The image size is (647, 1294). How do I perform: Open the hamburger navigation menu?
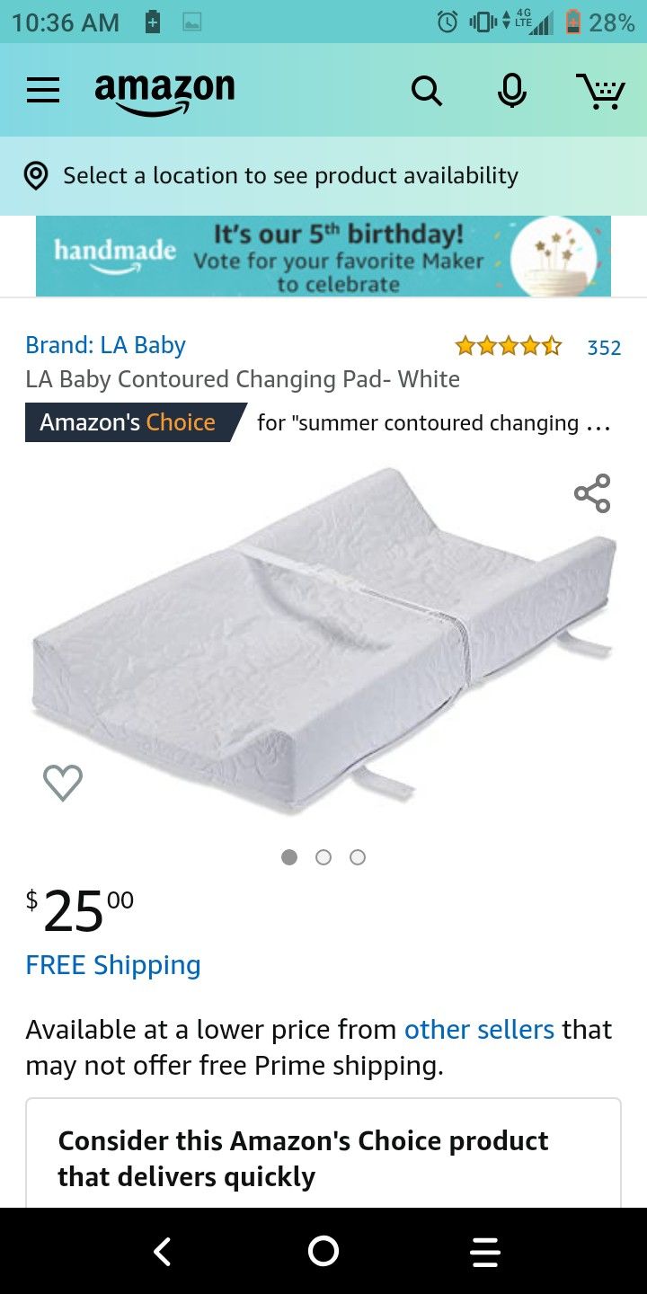[x=43, y=90]
